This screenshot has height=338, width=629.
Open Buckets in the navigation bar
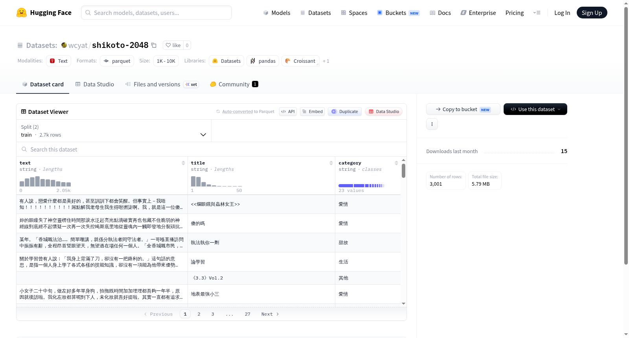pyautogui.click(x=398, y=13)
